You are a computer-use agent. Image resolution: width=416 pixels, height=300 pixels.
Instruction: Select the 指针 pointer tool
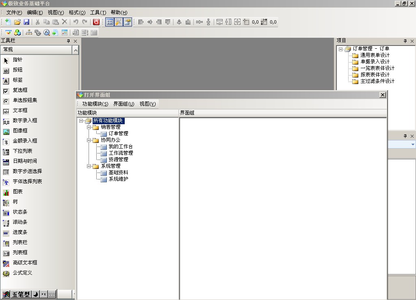pyautogui.click(x=17, y=60)
